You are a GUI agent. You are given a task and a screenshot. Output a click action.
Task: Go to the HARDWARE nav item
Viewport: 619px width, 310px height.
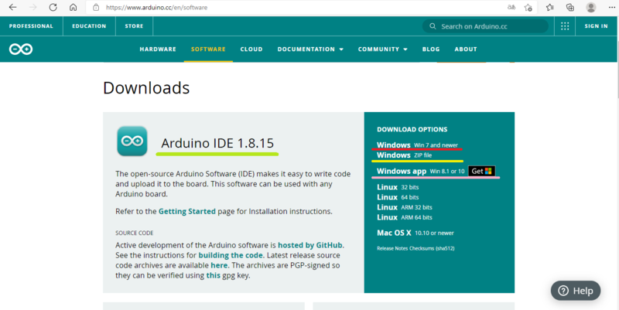click(158, 49)
